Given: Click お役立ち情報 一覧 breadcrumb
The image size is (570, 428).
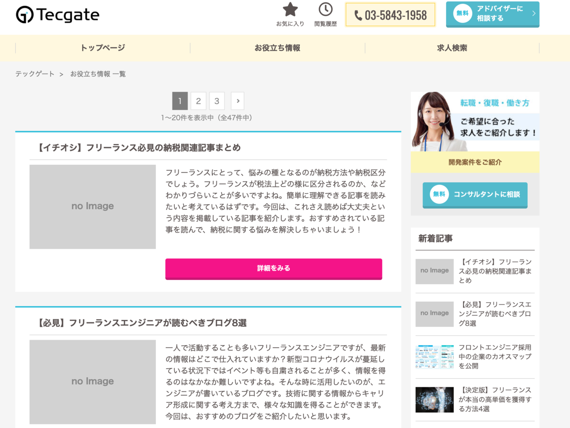Looking at the screenshot, I should 98,74.
